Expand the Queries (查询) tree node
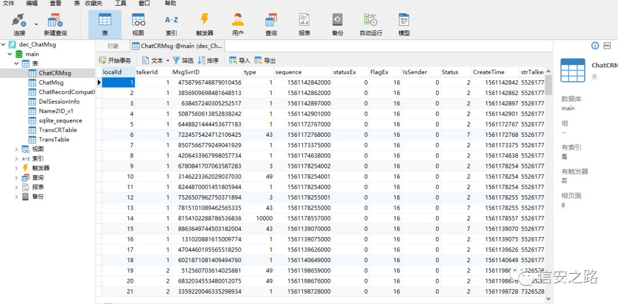Viewport: 618px width, 304px height. (17, 177)
